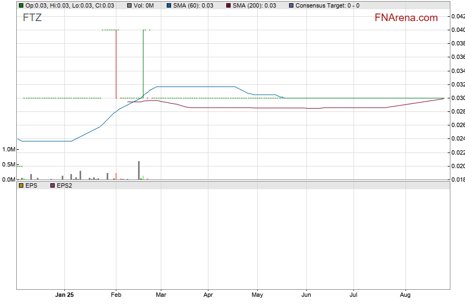Click the yellow EPS legend swatch
The height and width of the screenshot is (306, 465).
tap(21, 185)
